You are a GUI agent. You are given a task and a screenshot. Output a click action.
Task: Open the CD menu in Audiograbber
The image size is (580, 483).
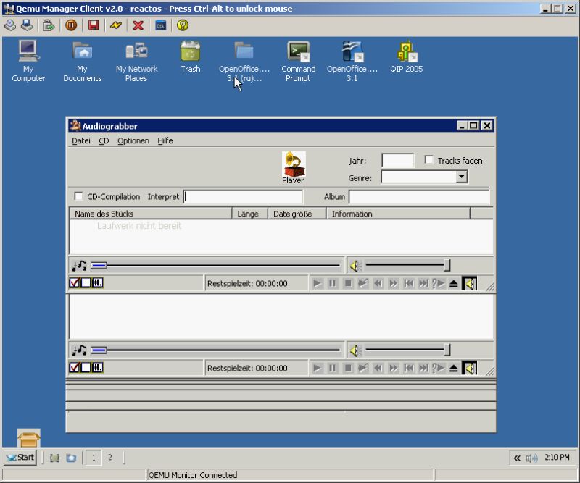click(103, 140)
